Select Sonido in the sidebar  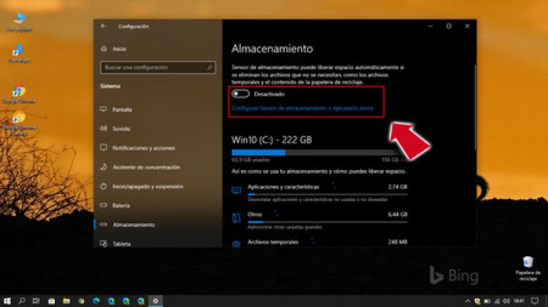tap(121, 128)
